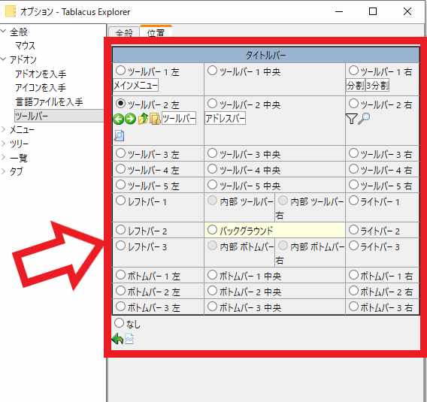Click the blue document search icon
Viewport: 427px width, 402px height.
click(x=120, y=135)
